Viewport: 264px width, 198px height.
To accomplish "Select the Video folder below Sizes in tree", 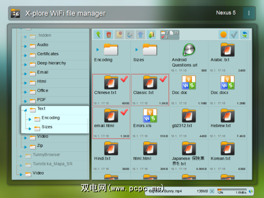I will 42,136.
